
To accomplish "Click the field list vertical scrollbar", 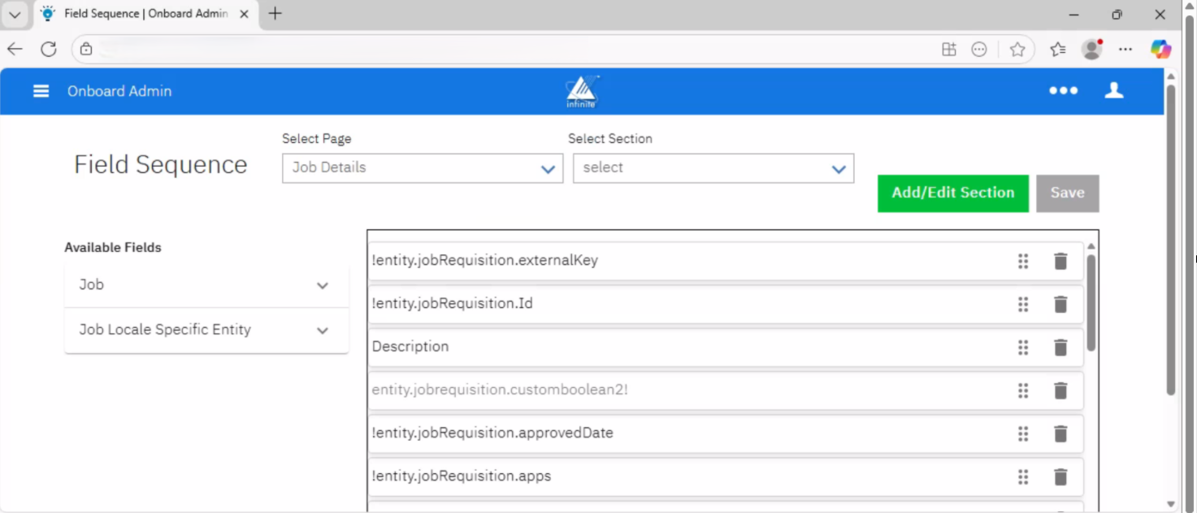I will pos(1091,302).
